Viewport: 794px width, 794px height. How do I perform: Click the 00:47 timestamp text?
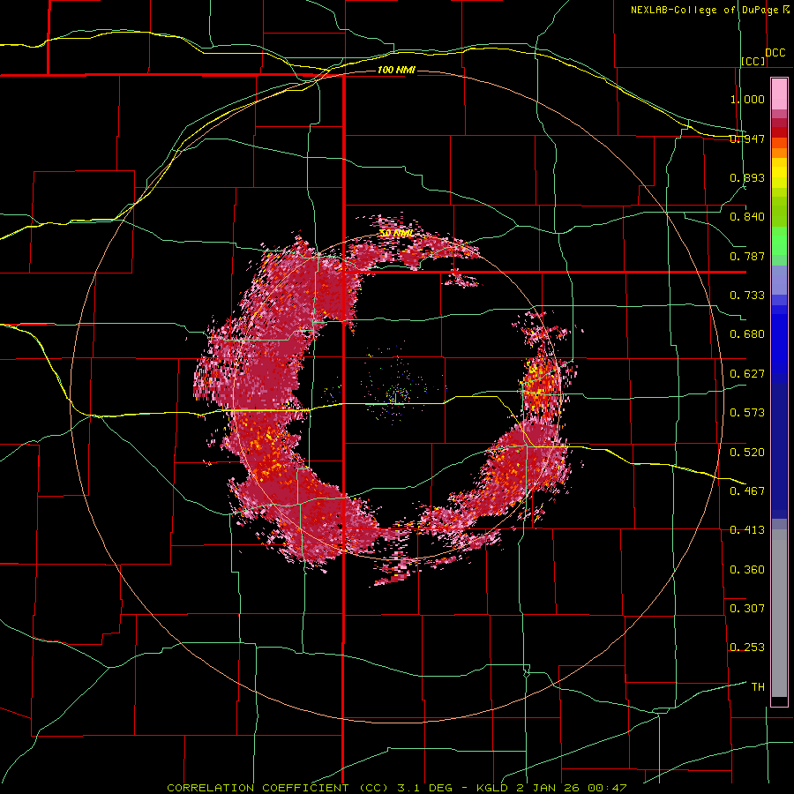(x=609, y=788)
